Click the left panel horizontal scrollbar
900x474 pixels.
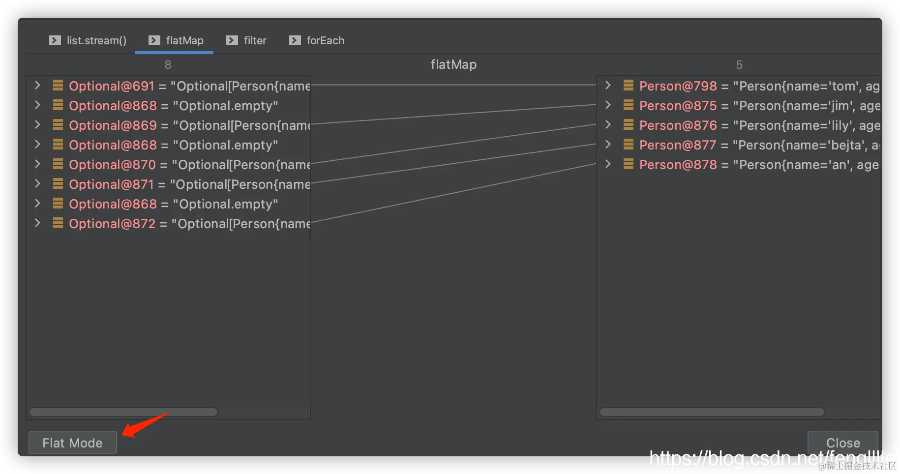[123, 412]
